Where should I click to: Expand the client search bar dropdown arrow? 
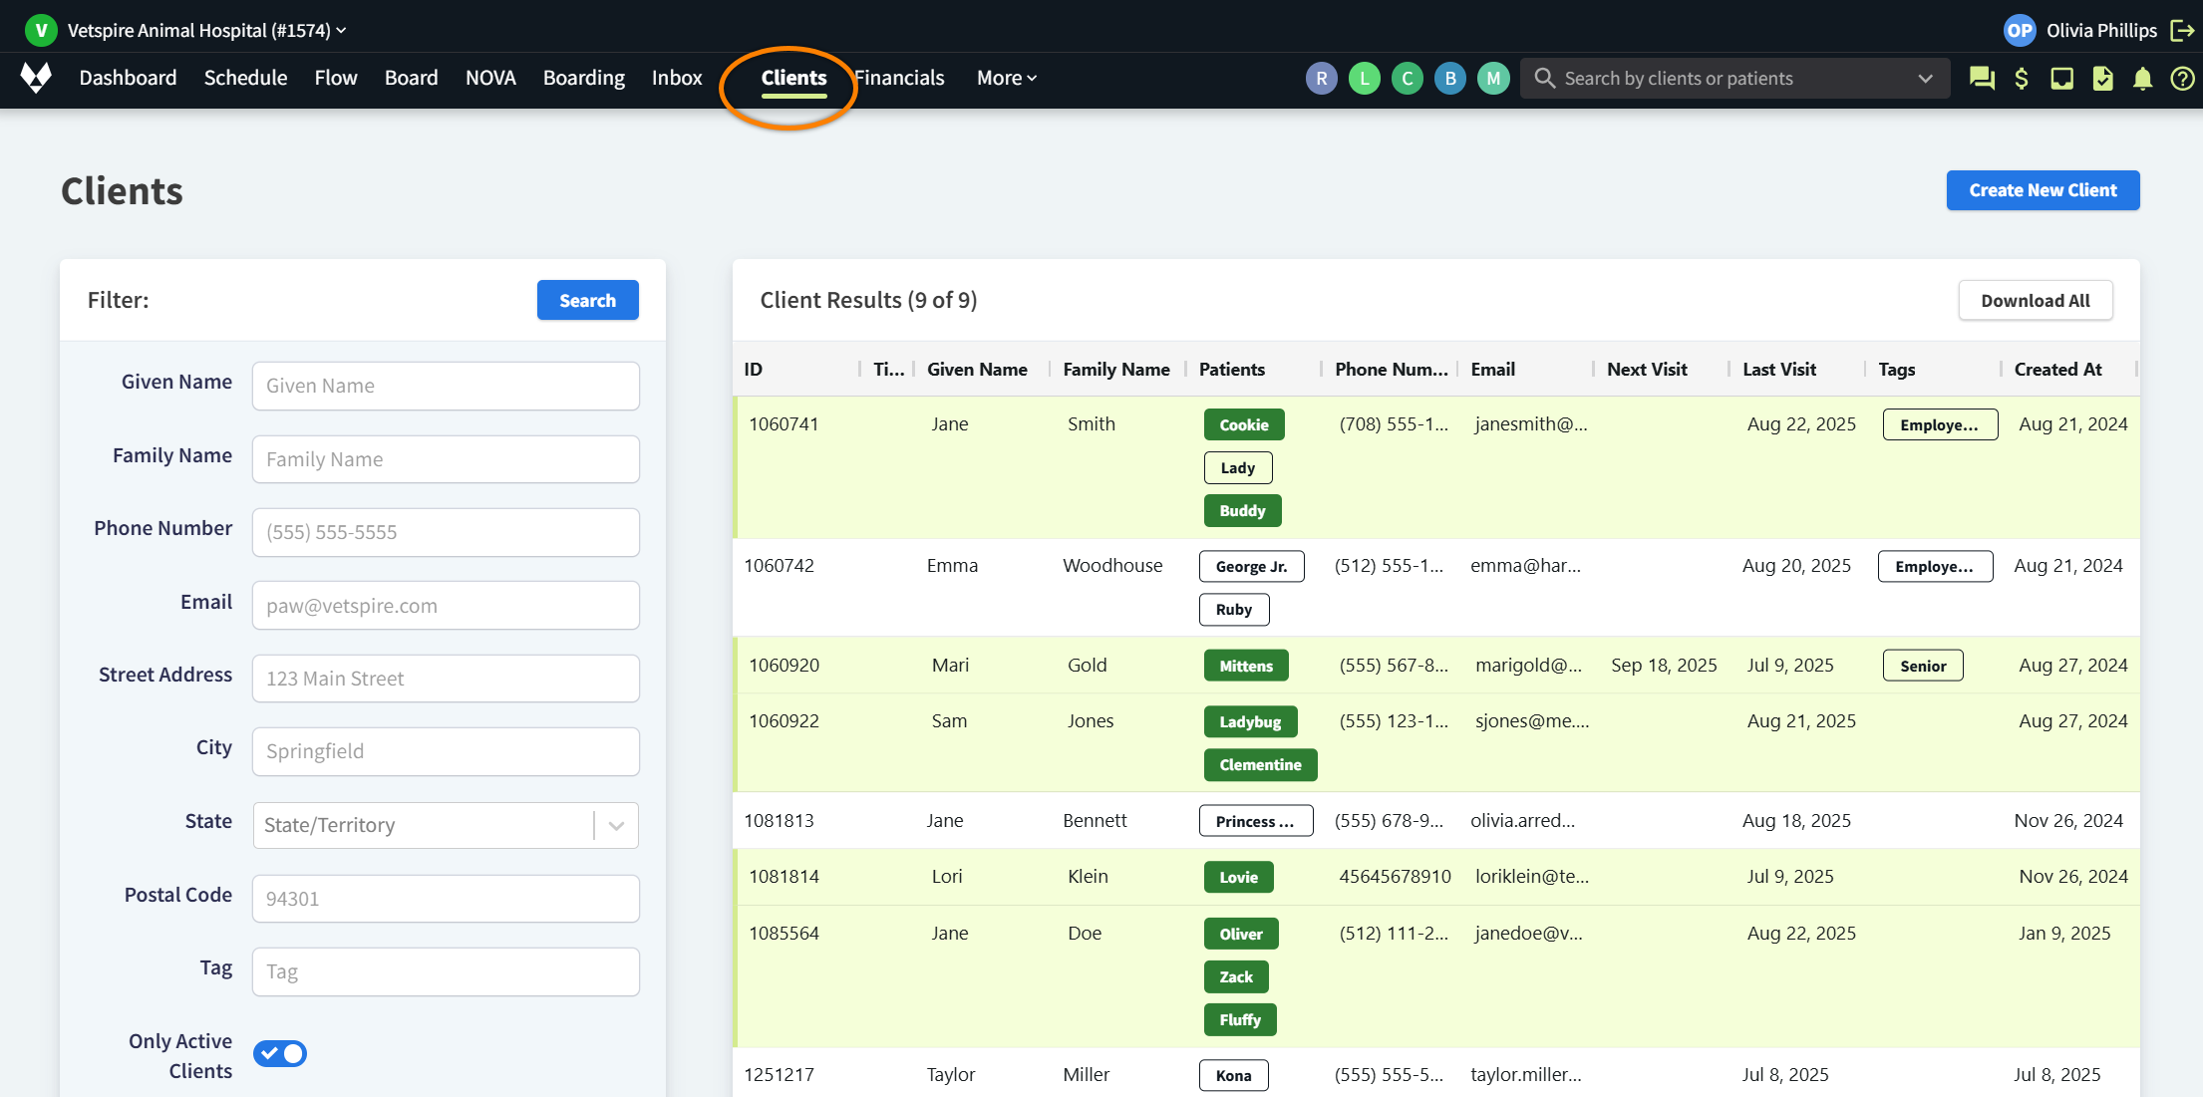coord(1925,78)
